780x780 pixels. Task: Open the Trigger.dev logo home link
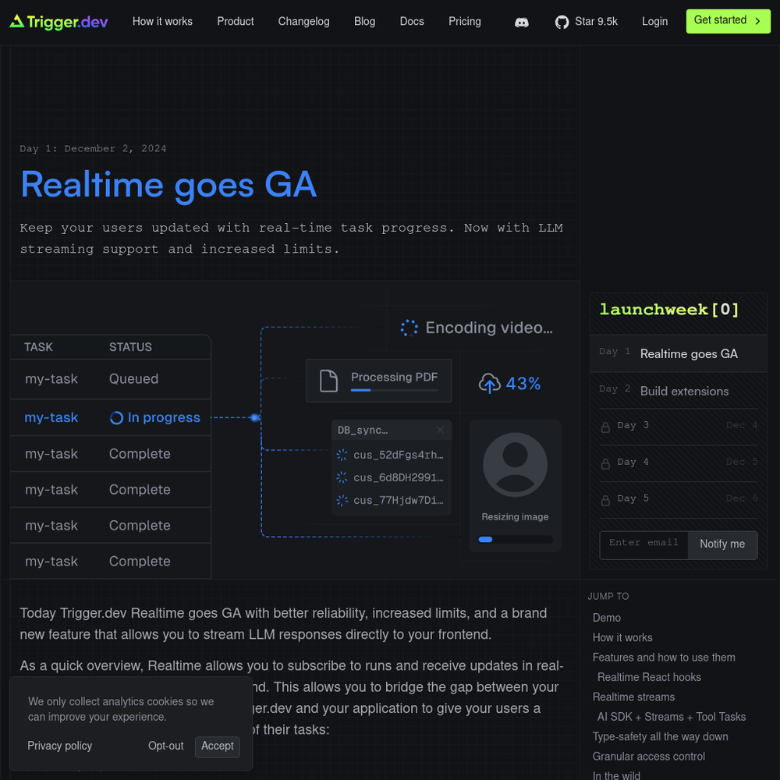point(58,22)
